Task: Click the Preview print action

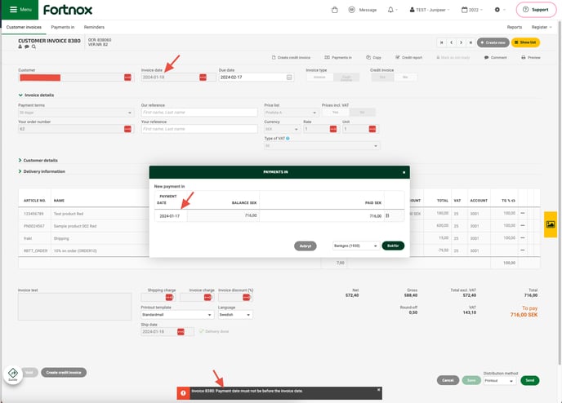Action: point(531,58)
